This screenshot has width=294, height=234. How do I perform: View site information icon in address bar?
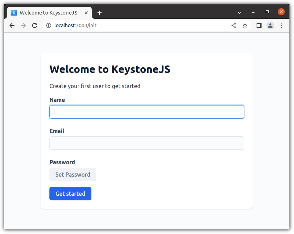49,25
